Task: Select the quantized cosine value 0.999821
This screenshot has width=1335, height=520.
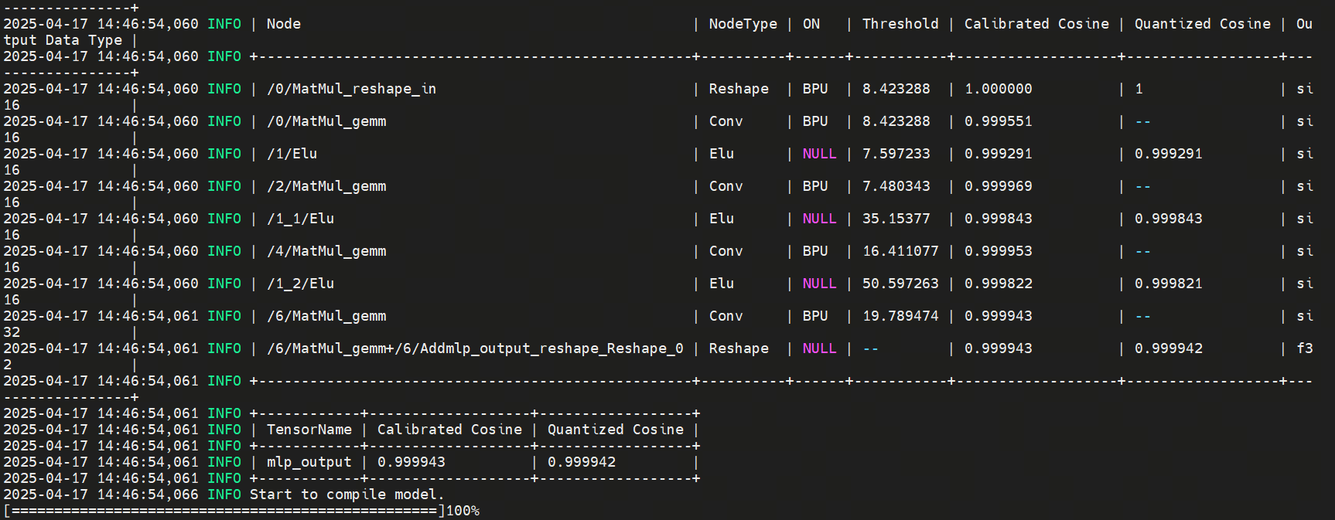Action: pos(1168,284)
